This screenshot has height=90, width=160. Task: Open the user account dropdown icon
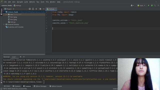pyautogui.click(x=132, y=5)
